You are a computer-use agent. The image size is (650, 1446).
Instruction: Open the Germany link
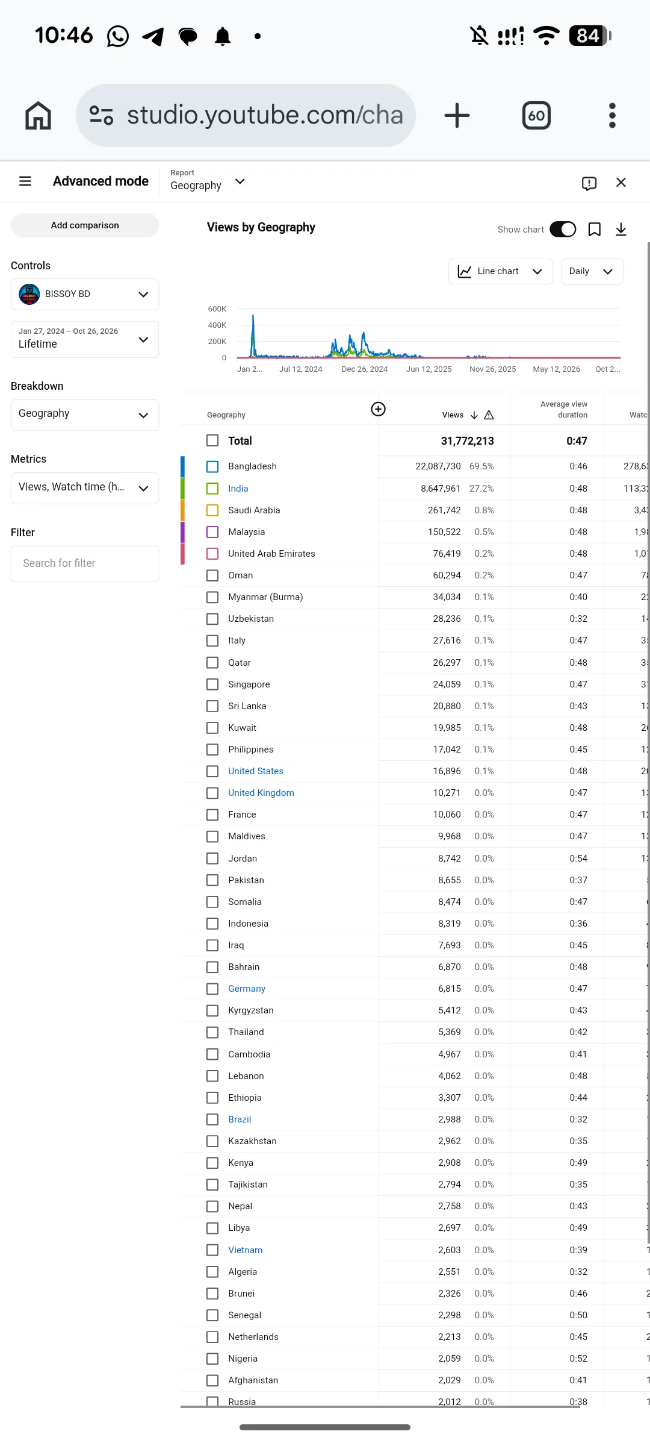pyautogui.click(x=247, y=989)
